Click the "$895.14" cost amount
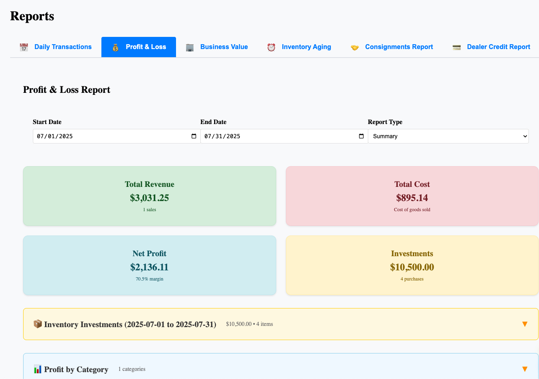Image resolution: width=539 pixels, height=379 pixels. (x=412, y=198)
